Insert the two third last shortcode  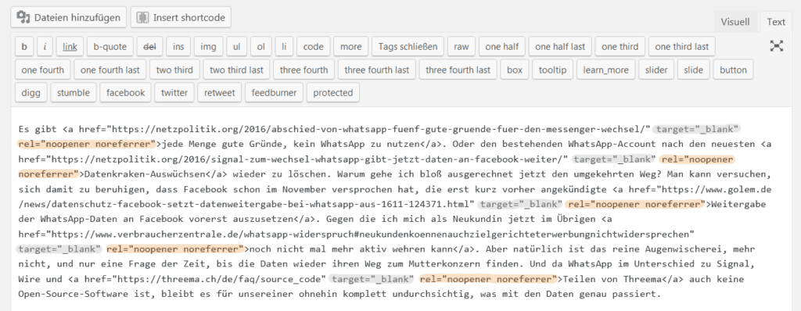pyautogui.click(x=236, y=70)
